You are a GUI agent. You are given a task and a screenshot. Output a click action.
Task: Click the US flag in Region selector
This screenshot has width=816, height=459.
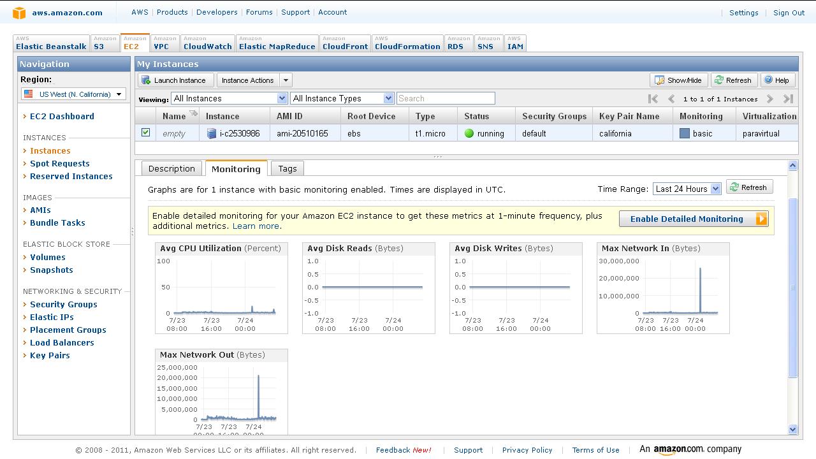tap(28, 94)
